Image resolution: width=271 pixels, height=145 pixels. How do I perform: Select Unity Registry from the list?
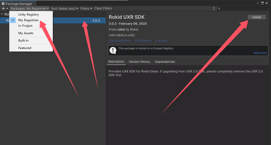point(28,15)
